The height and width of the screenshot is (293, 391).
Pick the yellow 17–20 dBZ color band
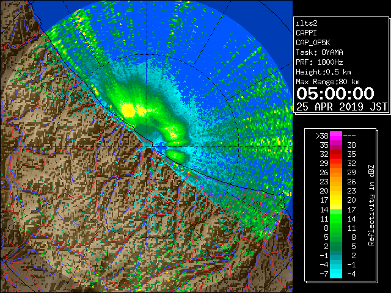tap(336, 200)
